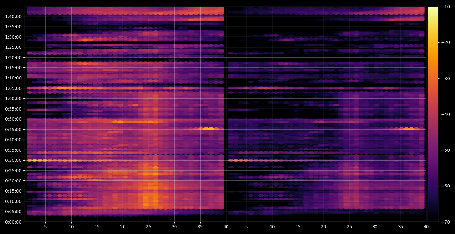This screenshot has height=234, width=455.
Task: Click the 0:05:00 y-axis tick label
Action: click(x=13, y=212)
